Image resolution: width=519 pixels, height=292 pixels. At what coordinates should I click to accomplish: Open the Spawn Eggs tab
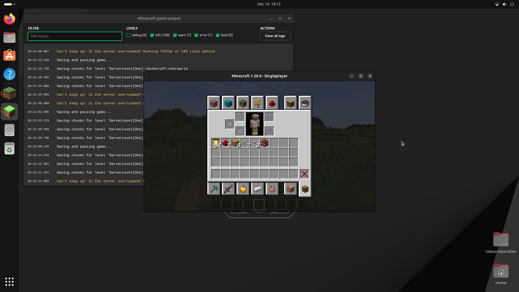pos(272,189)
